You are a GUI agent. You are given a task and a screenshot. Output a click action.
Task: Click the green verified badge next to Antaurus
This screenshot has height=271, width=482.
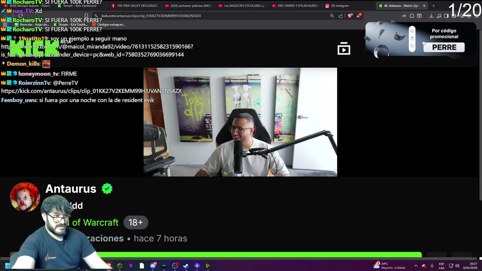(107, 189)
